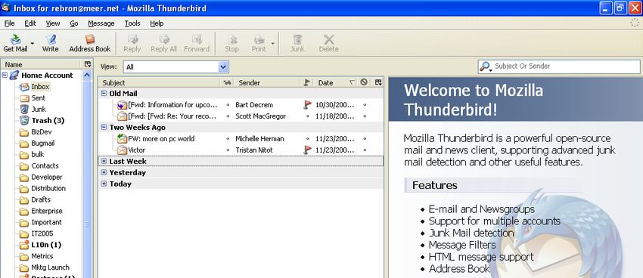Image resolution: width=643 pixels, height=278 pixels.
Task: Click the Stop toolbar button
Action: click(x=231, y=43)
